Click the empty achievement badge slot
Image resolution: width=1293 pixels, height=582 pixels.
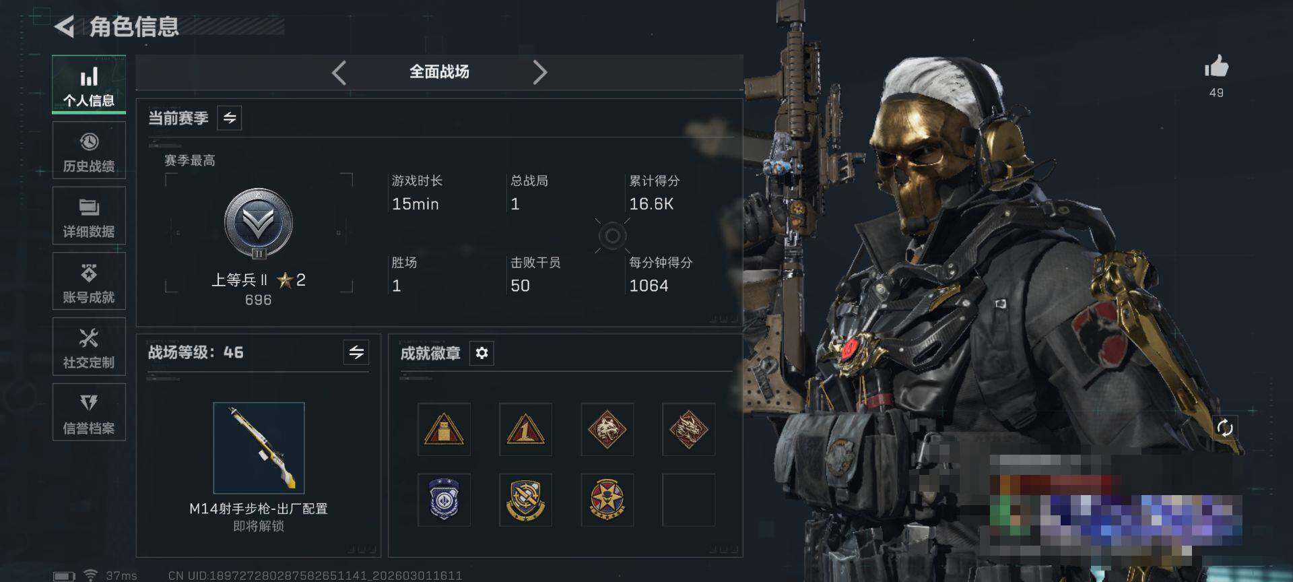688,500
